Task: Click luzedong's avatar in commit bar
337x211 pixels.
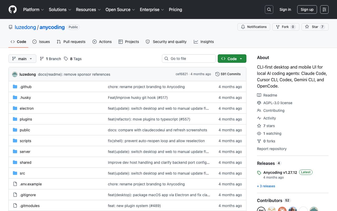Action: [15, 74]
